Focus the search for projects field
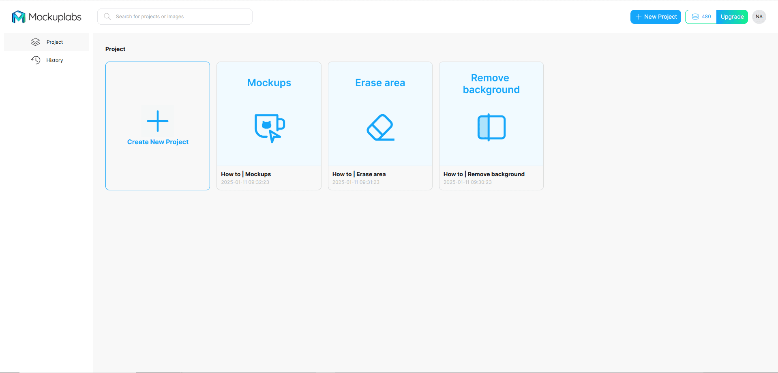The width and height of the screenshot is (778, 373). (175, 17)
